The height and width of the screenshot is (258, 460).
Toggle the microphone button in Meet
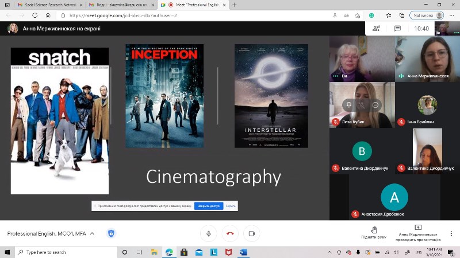(x=209, y=233)
